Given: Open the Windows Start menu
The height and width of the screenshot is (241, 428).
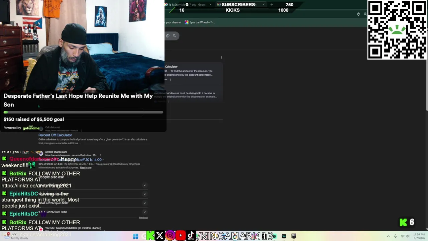Looking at the screenshot, I should (x=135, y=236).
